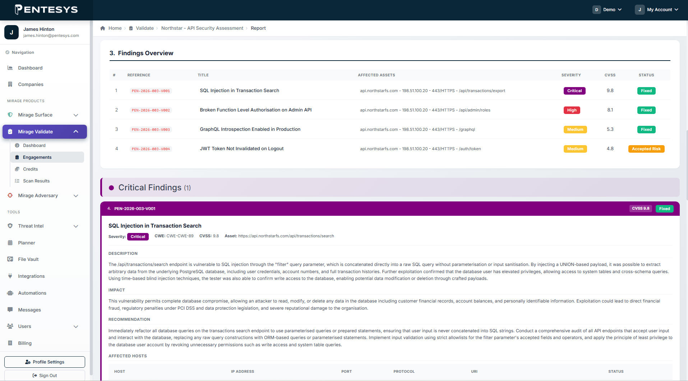
Task: Click the Mirage Validate clipboard icon
Action: coord(10,132)
